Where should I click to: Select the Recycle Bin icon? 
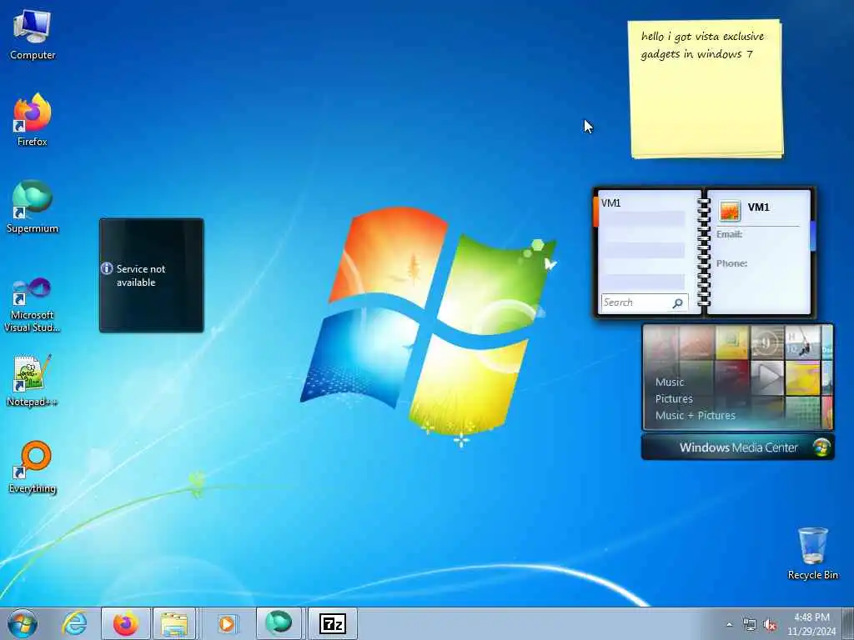pos(812,553)
